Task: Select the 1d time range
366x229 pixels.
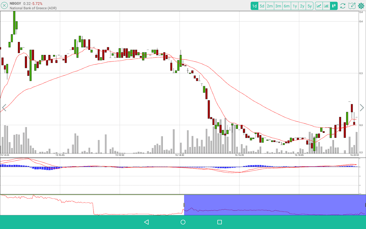Action: [x=254, y=6]
